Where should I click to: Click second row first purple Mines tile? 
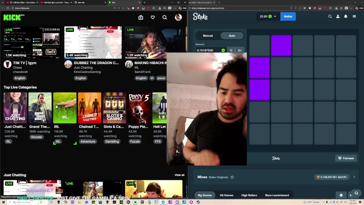(x=259, y=68)
